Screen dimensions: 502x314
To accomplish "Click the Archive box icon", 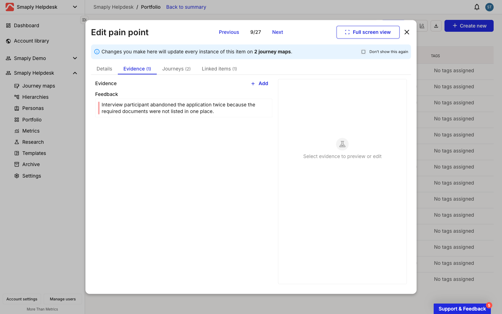I will pos(17,164).
